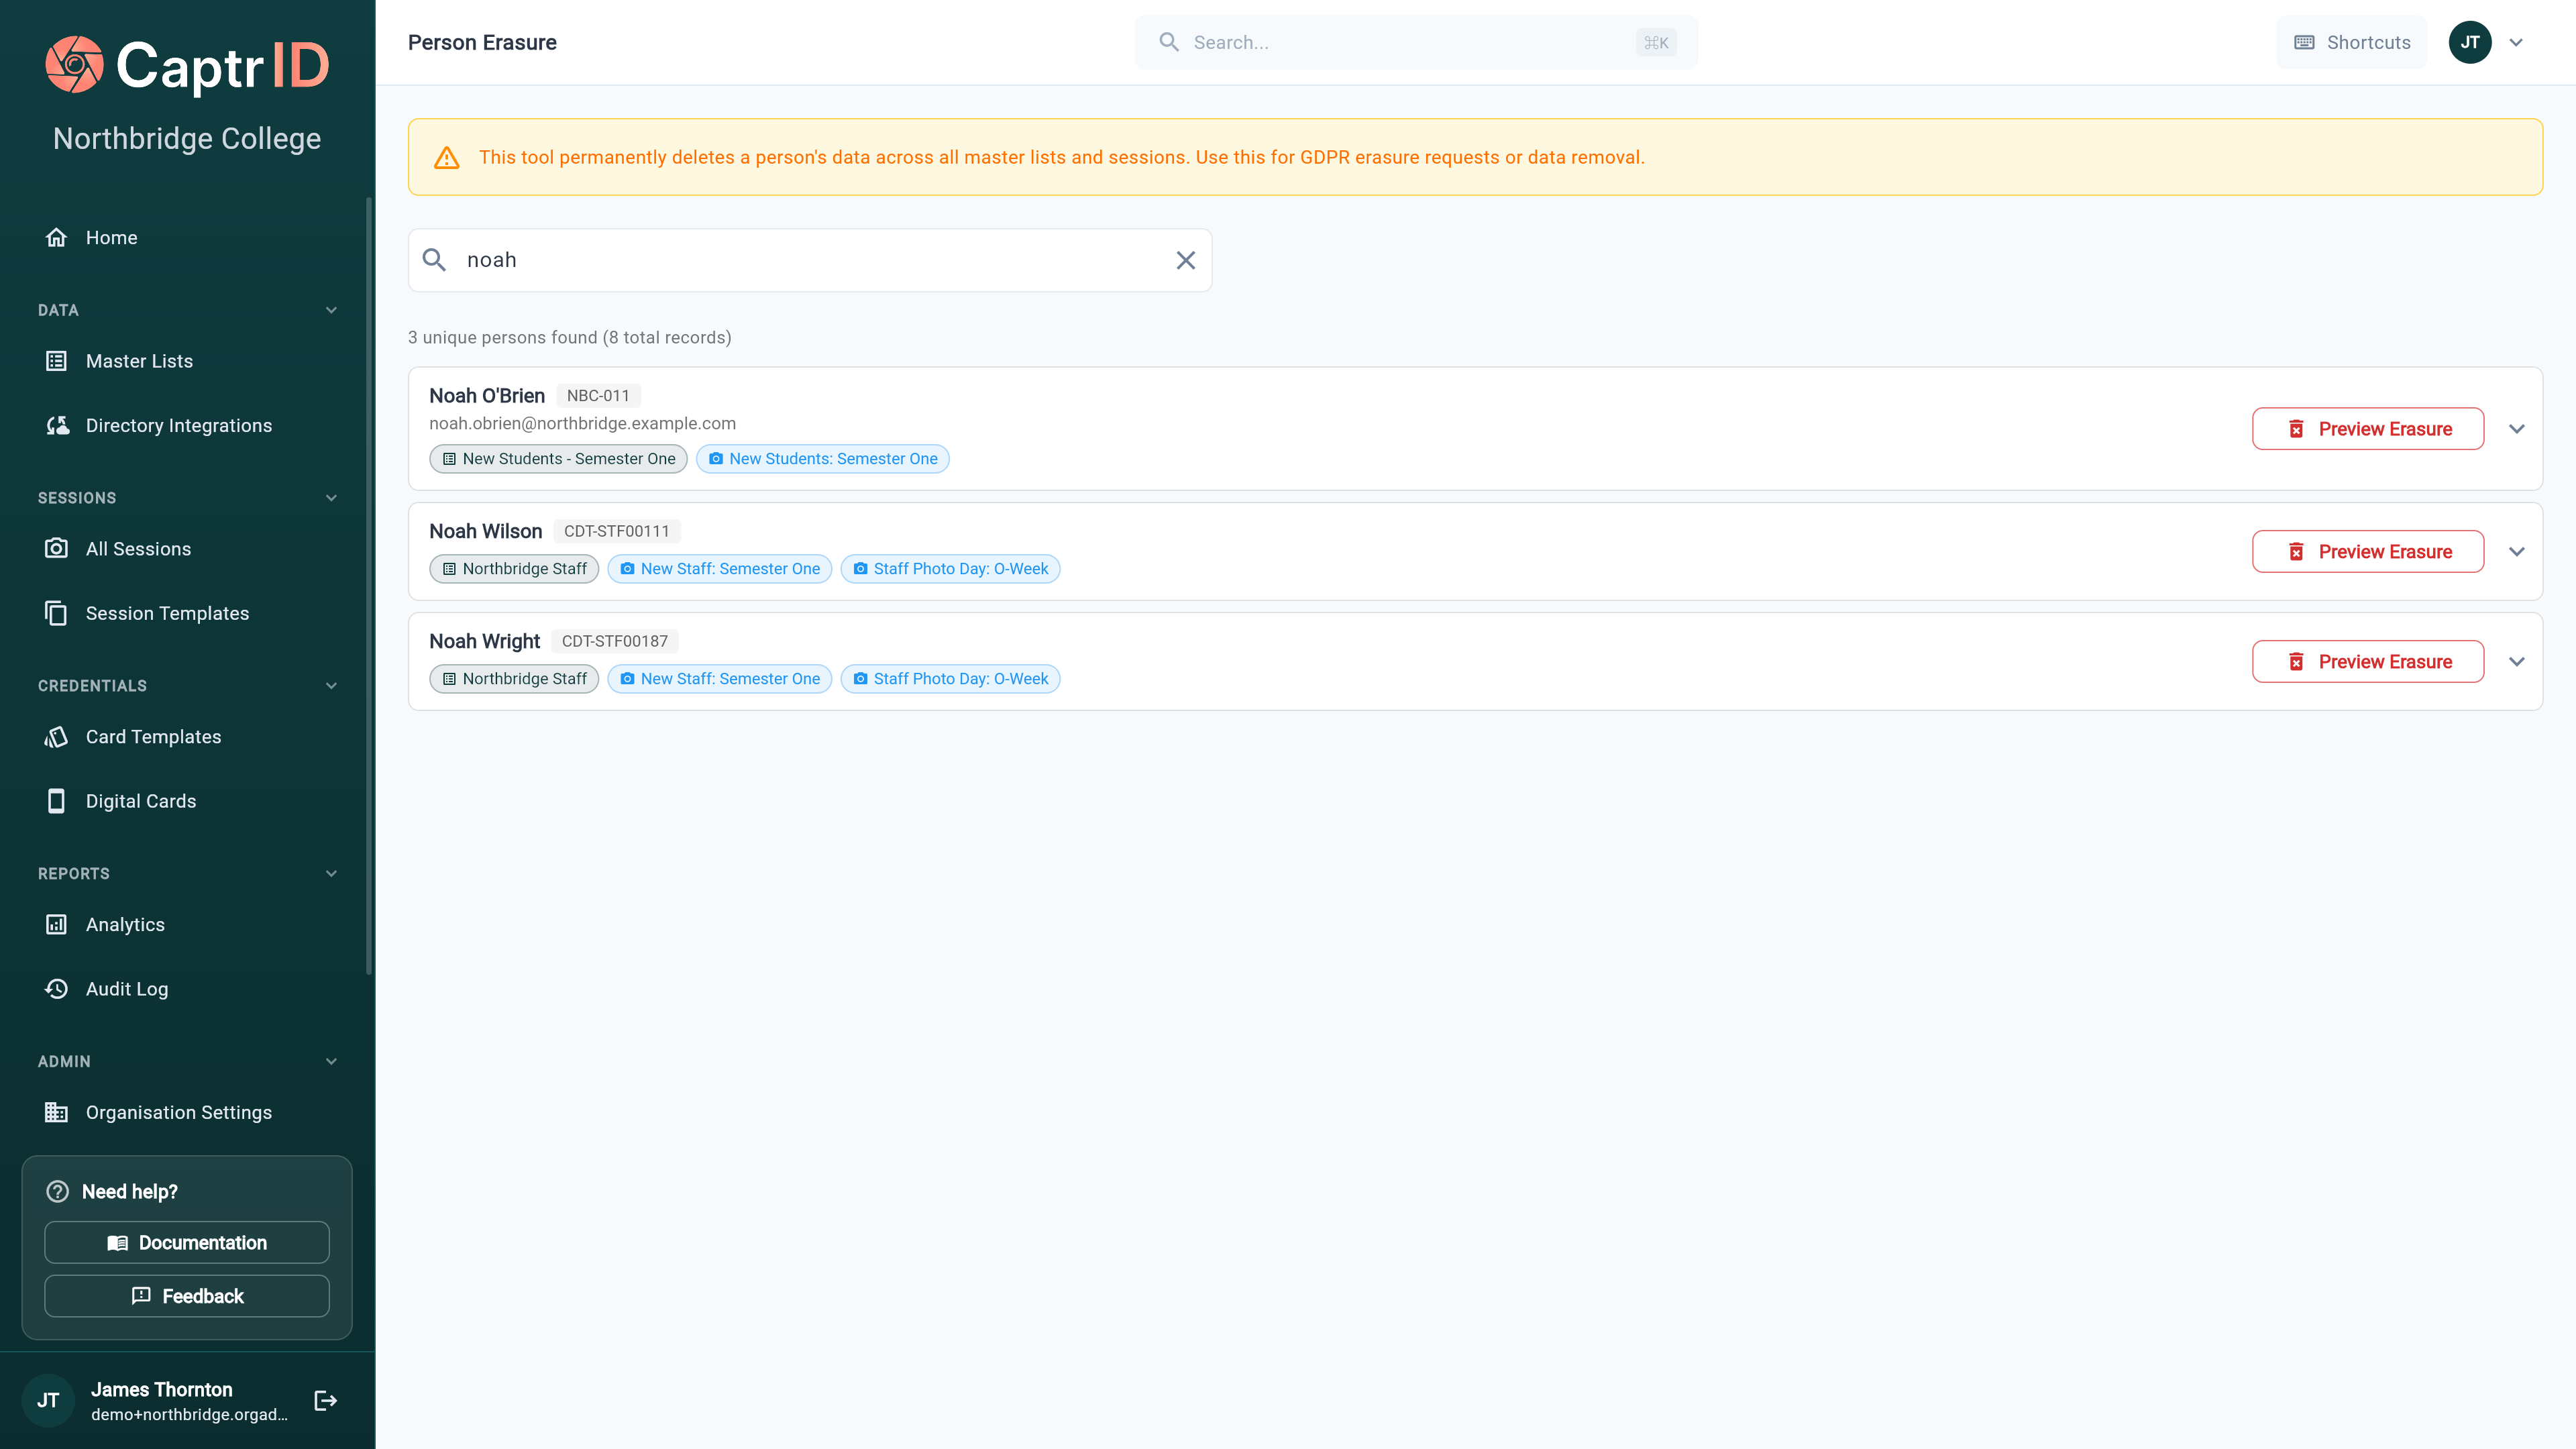Image resolution: width=2576 pixels, height=1449 pixels.
Task: Open Session Templates
Action: [x=187, y=613]
